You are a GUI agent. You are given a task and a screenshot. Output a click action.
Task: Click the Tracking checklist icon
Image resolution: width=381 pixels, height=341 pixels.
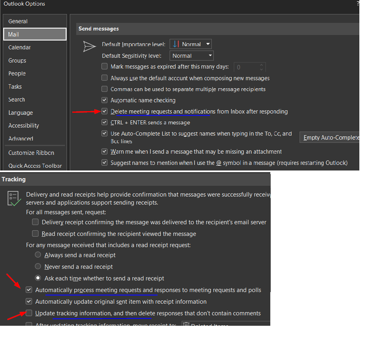click(x=14, y=198)
